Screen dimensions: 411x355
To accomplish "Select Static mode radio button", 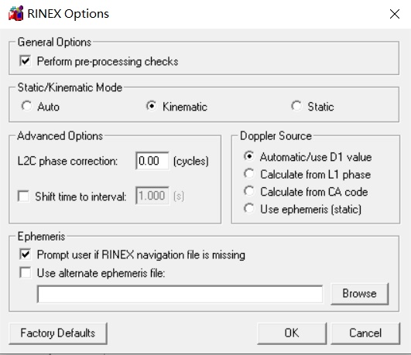I will click(x=296, y=106).
